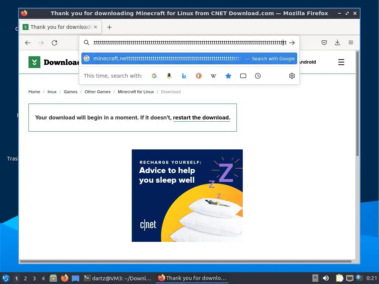This screenshot has width=379, height=284.
Task: Switch to the dartz@VM3 terminal window
Action: point(118,278)
